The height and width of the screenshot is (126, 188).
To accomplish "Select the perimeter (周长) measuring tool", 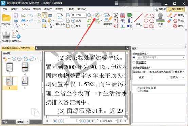I will coord(178,21).
